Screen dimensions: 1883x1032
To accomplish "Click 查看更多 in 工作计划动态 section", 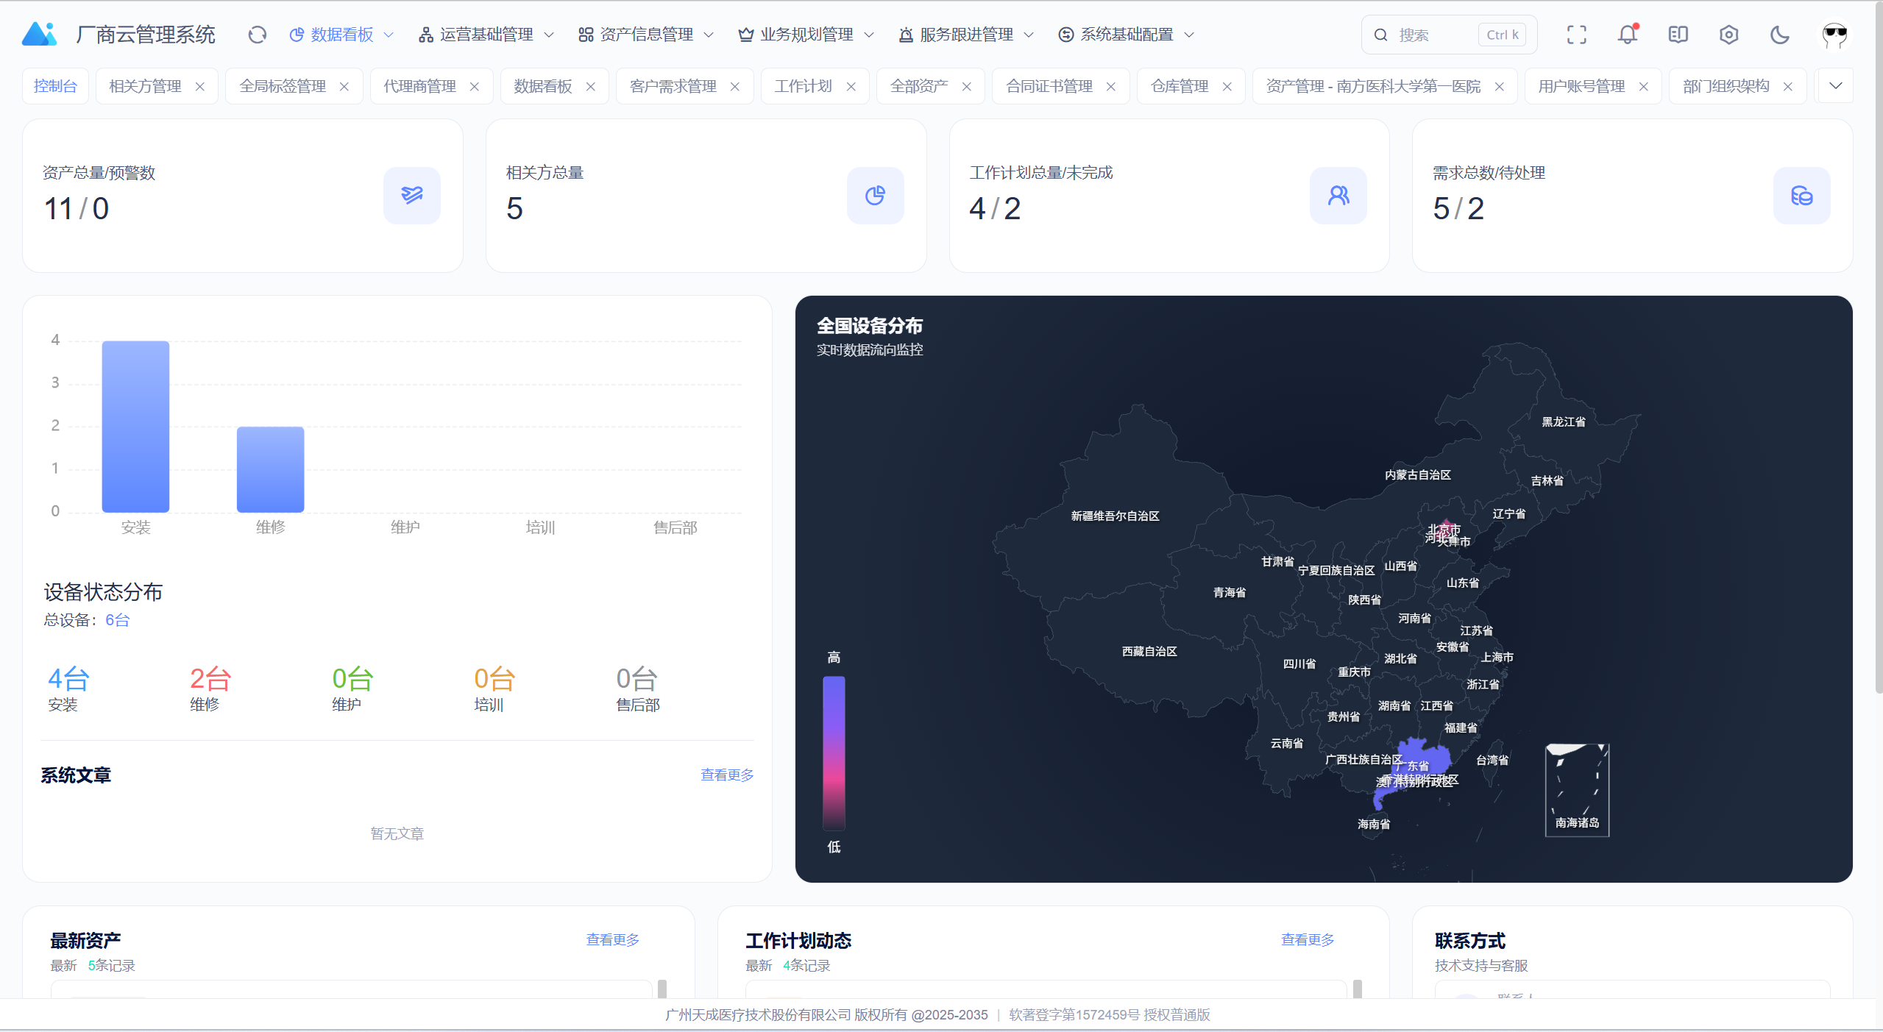I will (1308, 939).
